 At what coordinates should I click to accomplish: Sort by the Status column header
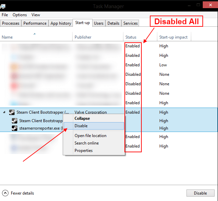click(x=140, y=37)
